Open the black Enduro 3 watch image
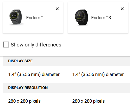The height and width of the screenshot is (107, 130). click(x=81, y=17)
